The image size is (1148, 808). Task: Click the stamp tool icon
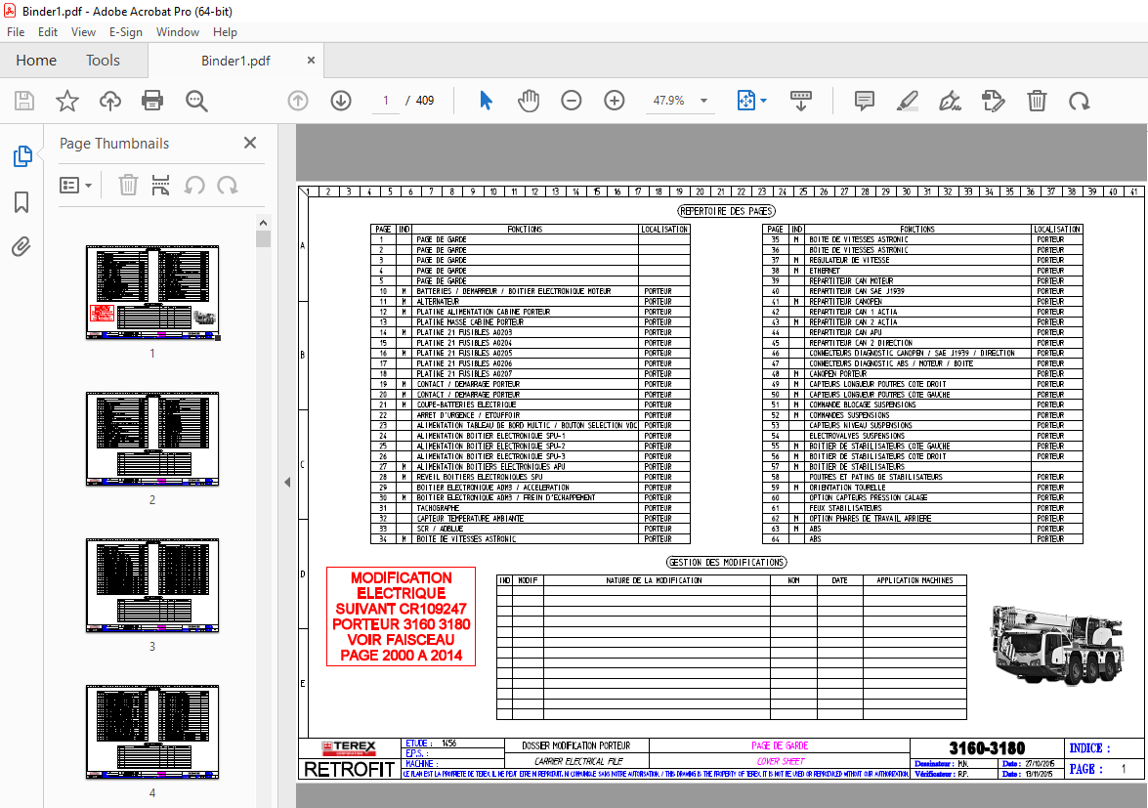(x=994, y=101)
